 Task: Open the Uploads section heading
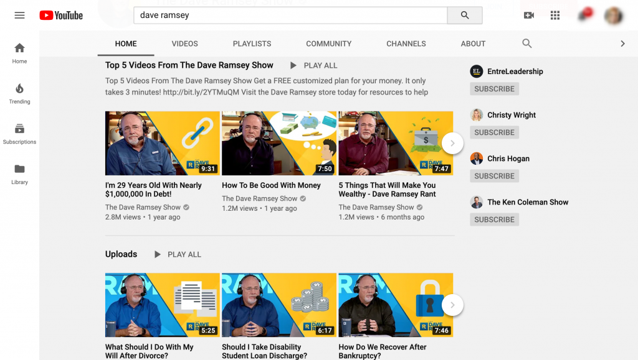(x=121, y=254)
